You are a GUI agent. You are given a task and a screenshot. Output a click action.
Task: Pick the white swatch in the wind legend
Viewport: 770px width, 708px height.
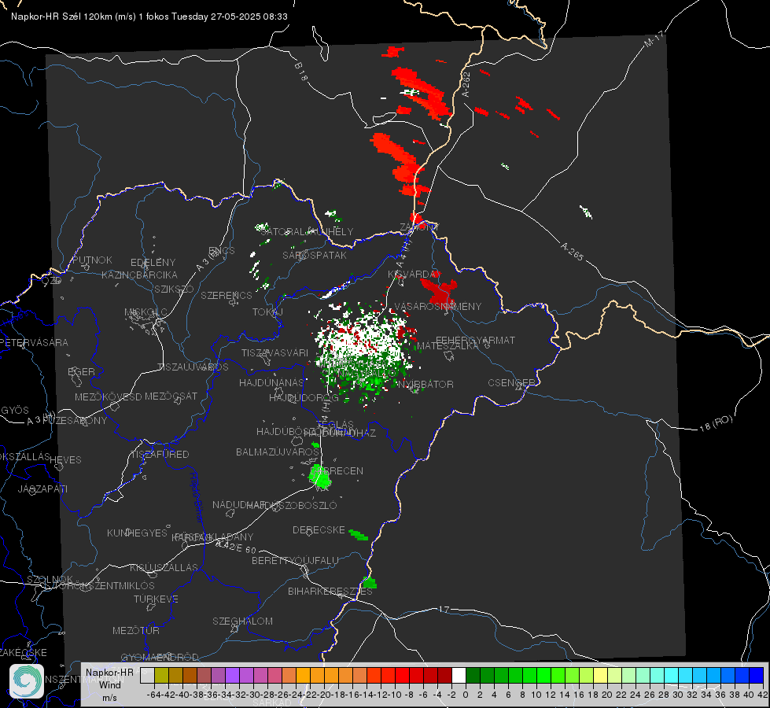click(459, 675)
